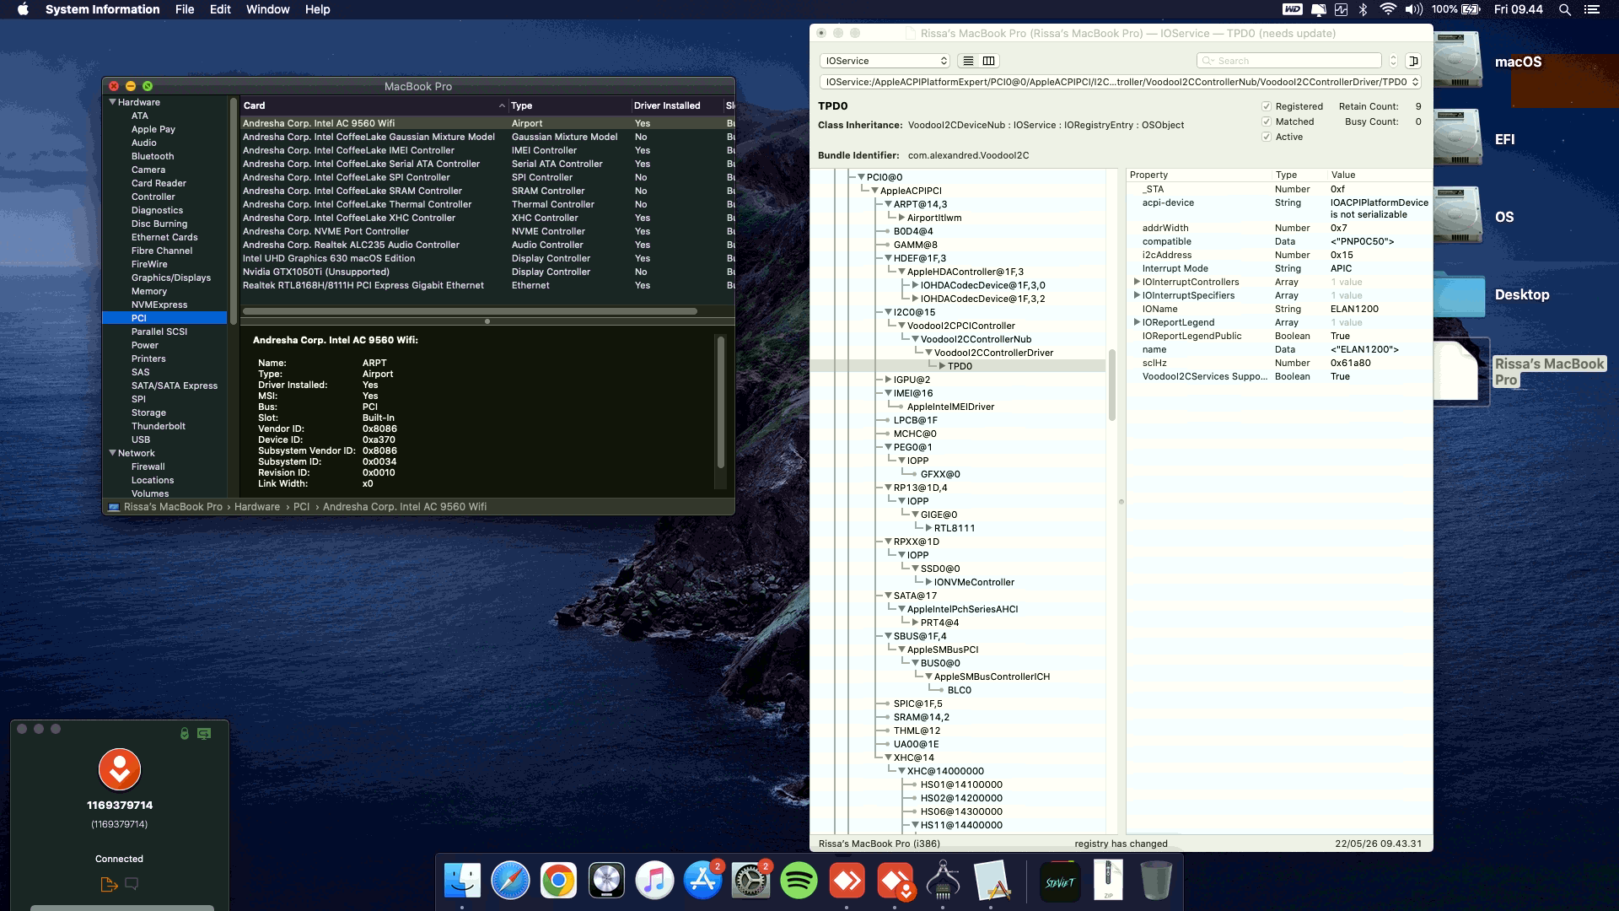Open Google Chrome from the Dock

(558, 881)
